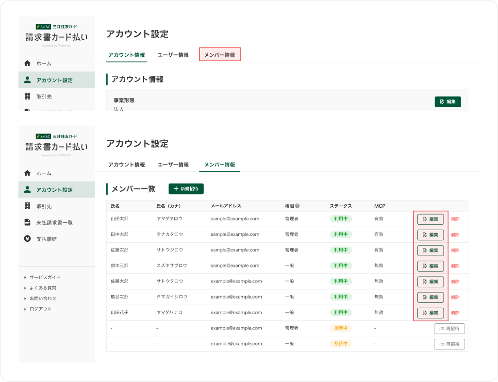Click the MCP column header
Viewport: 498px width, 382px height.
[380, 206]
